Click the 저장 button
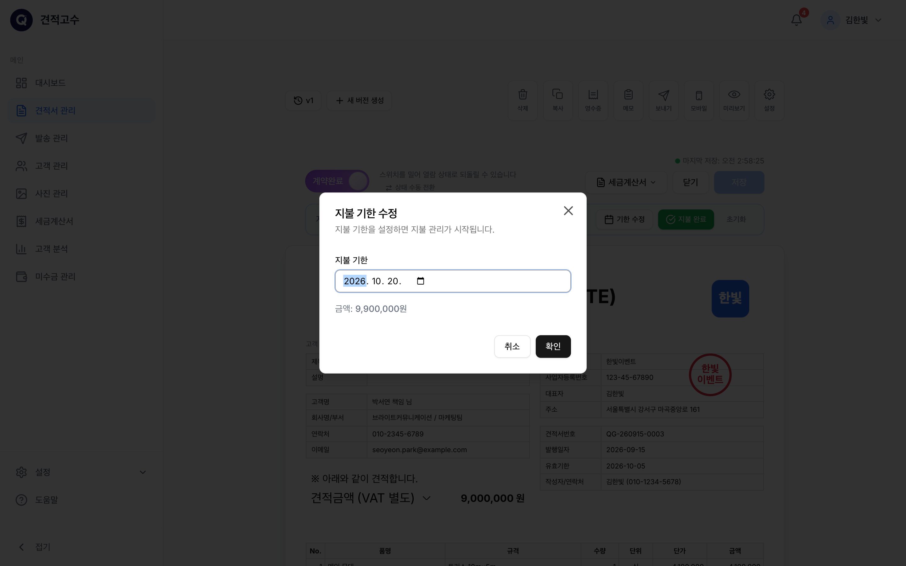 click(x=739, y=182)
